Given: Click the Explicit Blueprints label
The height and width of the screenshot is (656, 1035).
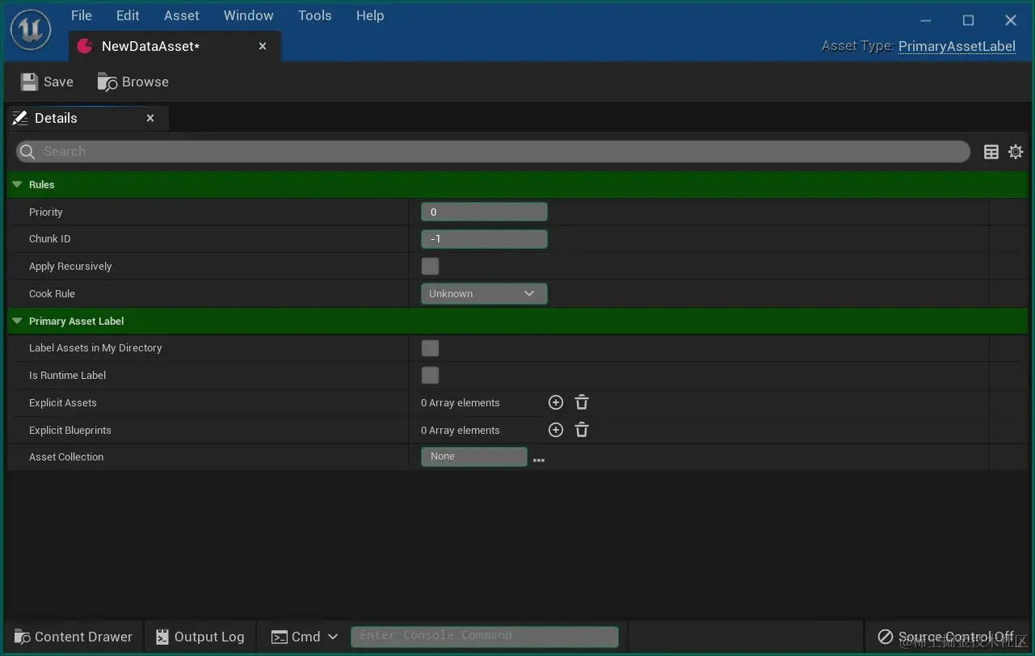Looking at the screenshot, I should coord(70,430).
